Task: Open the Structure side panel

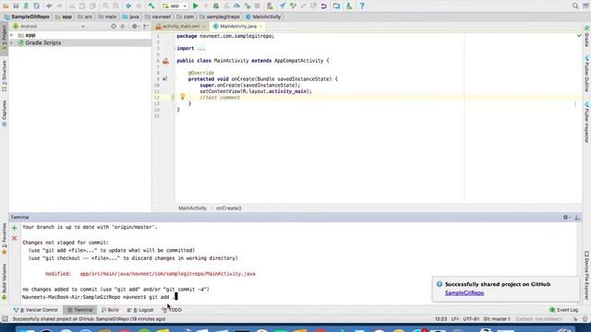Action: pos(4,76)
